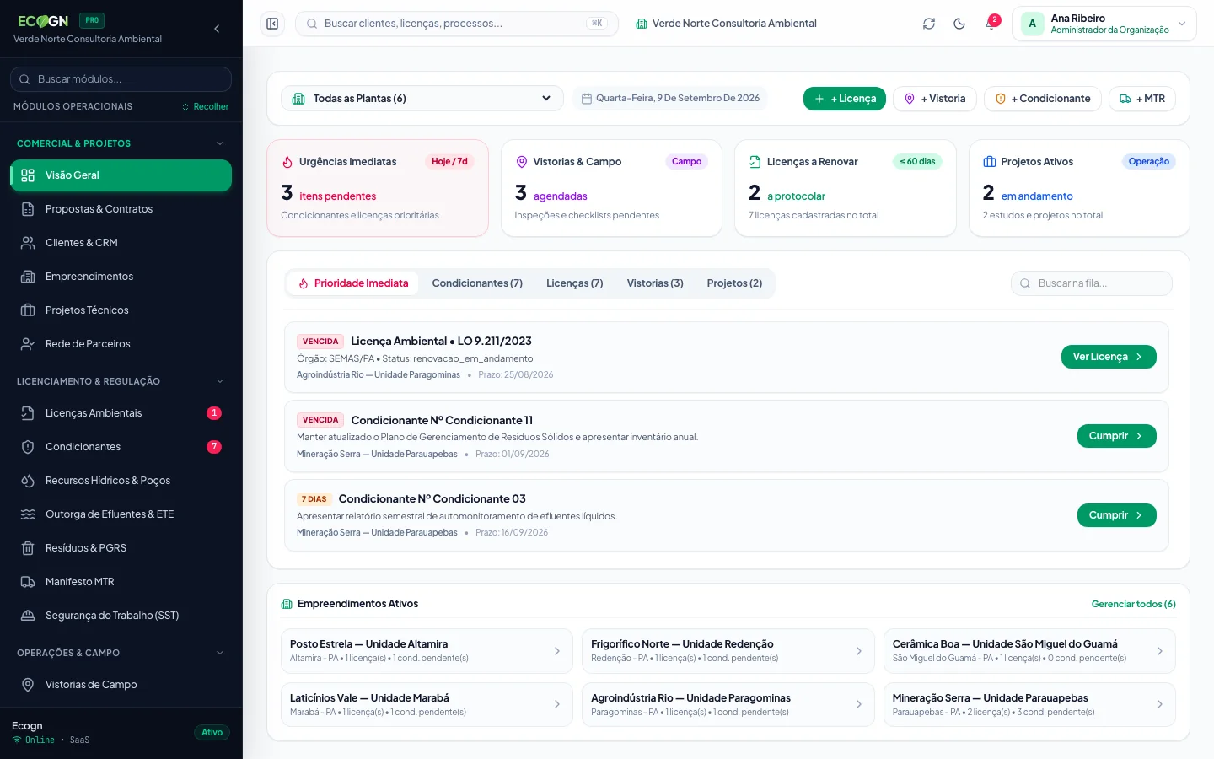The image size is (1214, 759).
Task: Open Licenças Ambientais module
Action: click(x=121, y=413)
